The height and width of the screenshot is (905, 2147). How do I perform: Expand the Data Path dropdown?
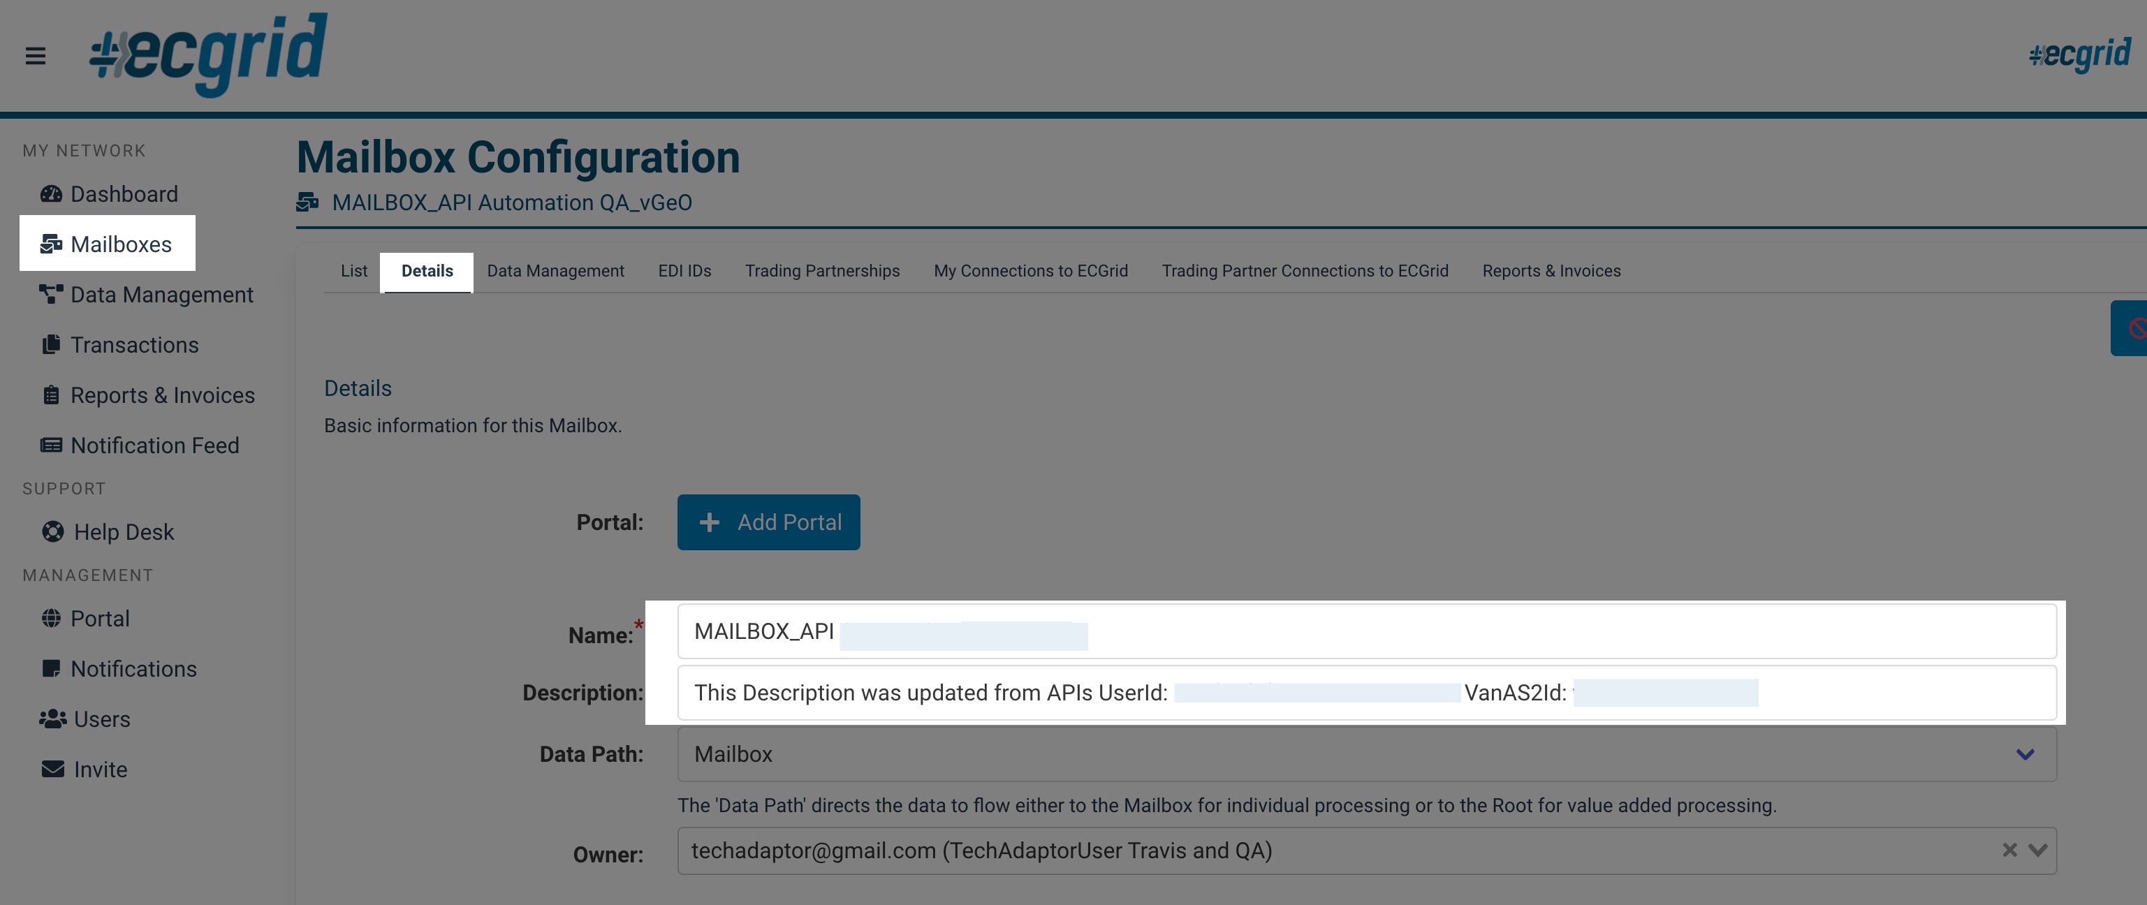(x=2023, y=754)
